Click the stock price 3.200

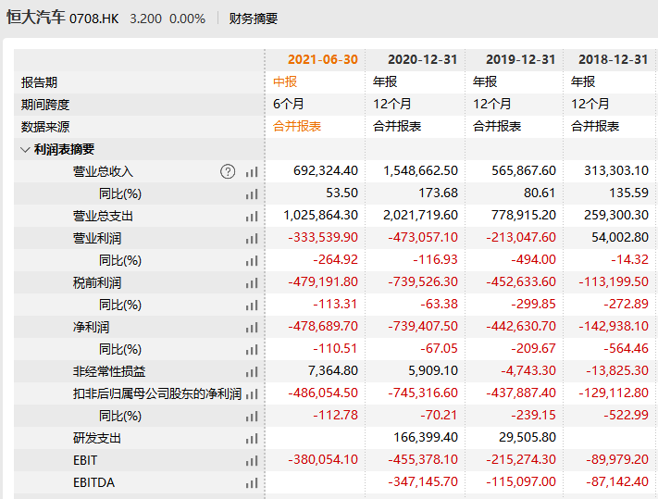[145, 19]
